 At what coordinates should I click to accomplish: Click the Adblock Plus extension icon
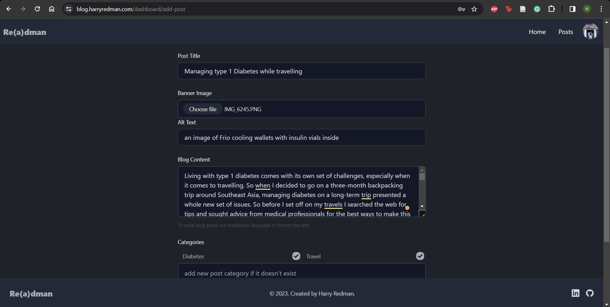[x=494, y=9]
